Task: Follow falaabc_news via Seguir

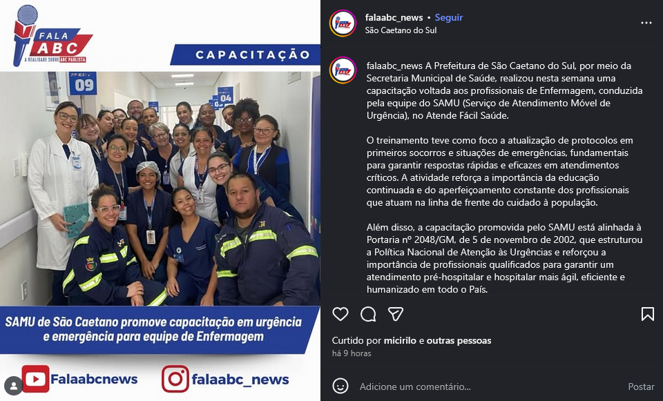Action: point(449,17)
